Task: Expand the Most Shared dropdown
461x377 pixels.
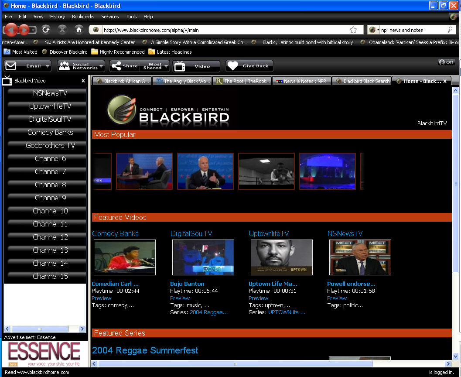Action: [166, 66]
